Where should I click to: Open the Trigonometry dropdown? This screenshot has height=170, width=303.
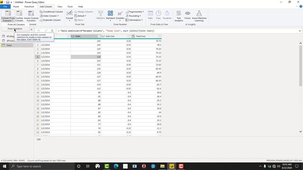tap(135, 12)
